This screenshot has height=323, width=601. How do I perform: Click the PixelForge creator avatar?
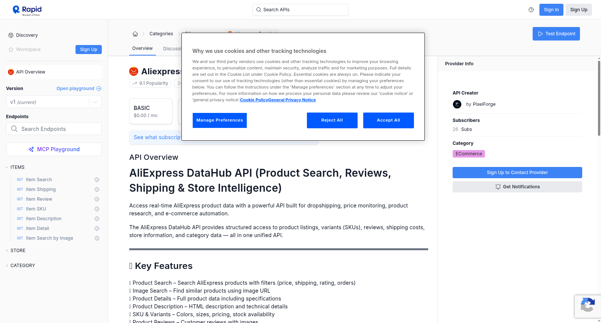[457, 104]
